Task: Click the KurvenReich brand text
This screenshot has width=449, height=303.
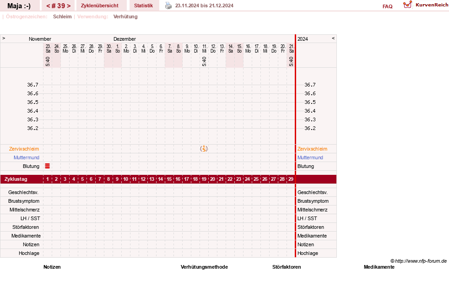Action: [x=432, y=5]
